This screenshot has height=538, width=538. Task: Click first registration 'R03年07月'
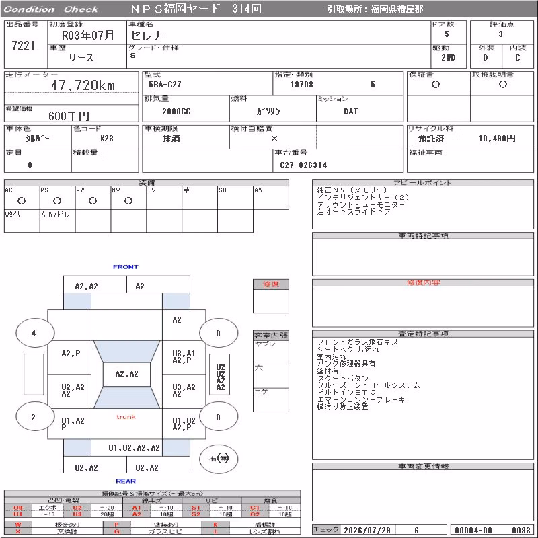87,36
